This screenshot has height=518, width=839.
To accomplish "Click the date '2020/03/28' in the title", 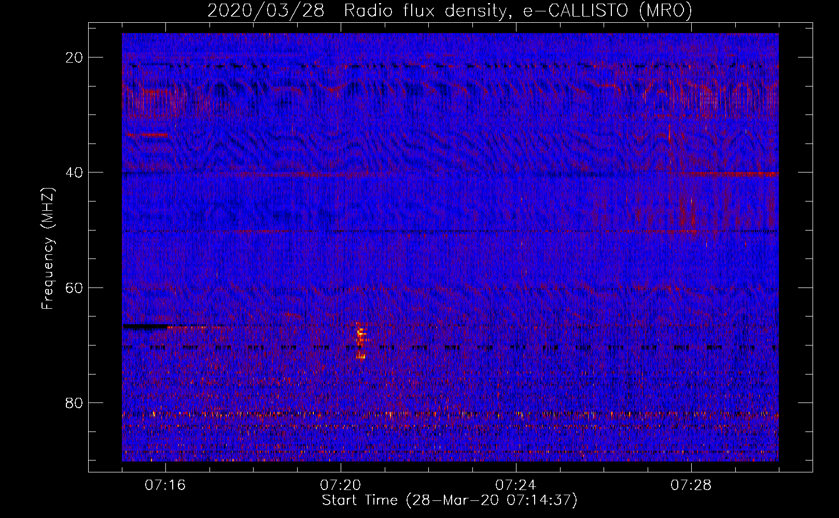I will pyautogui.click(x=265, y=10).
